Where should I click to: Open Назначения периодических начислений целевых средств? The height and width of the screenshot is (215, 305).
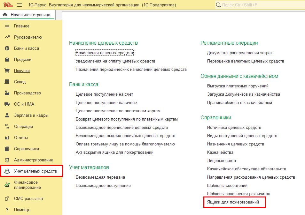click(131, 70)
